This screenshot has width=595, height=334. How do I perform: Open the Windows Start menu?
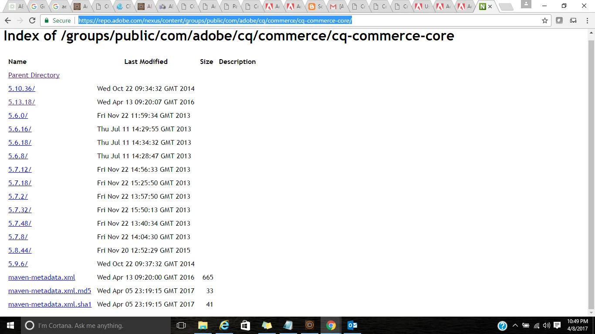point(10,325)
